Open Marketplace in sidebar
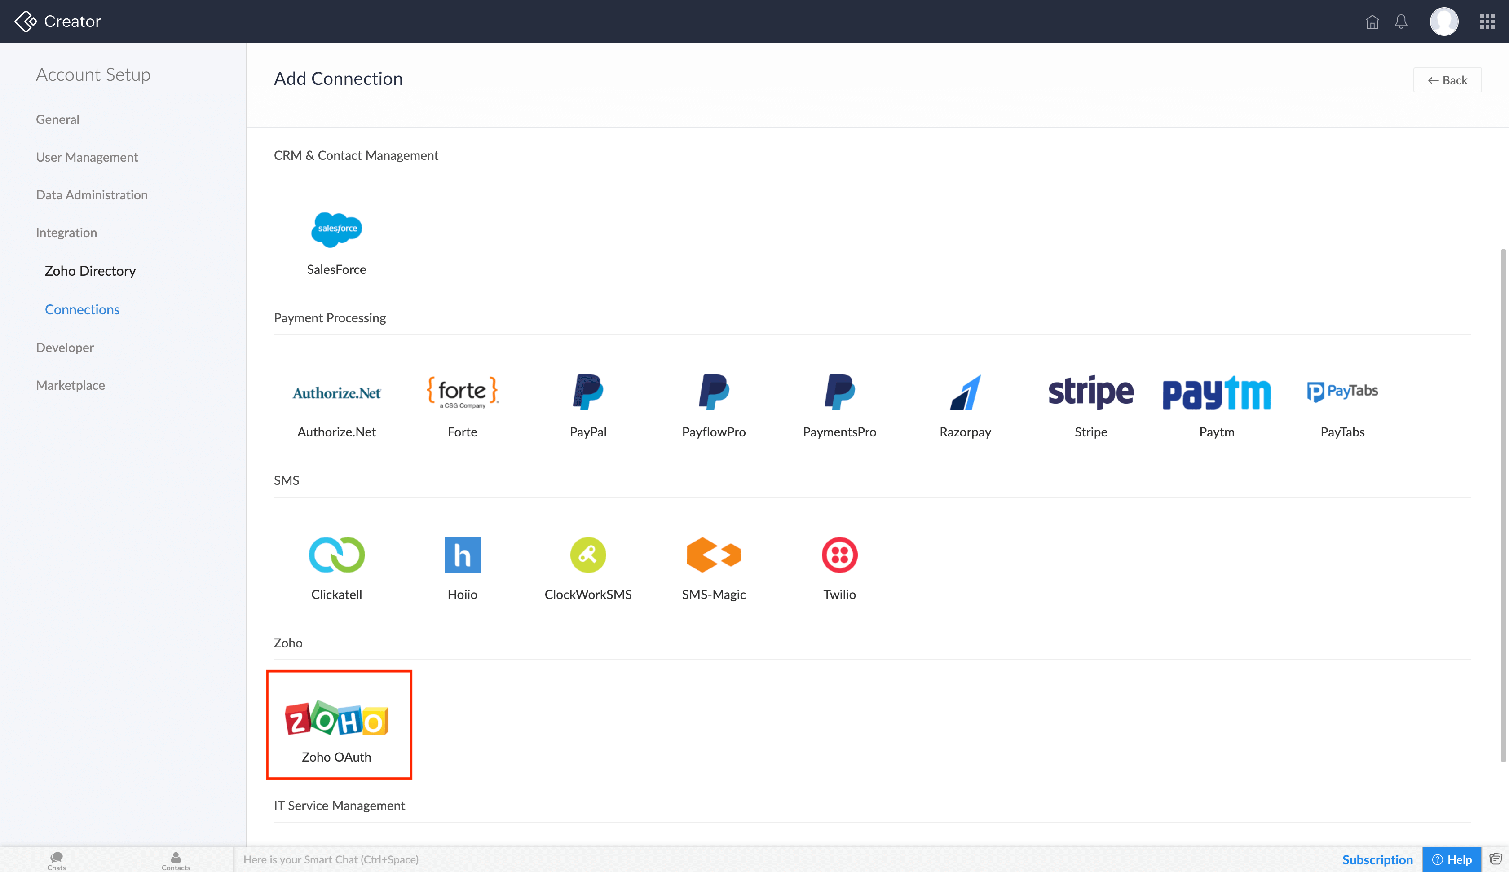1509x872 pixels. (70, 385)
